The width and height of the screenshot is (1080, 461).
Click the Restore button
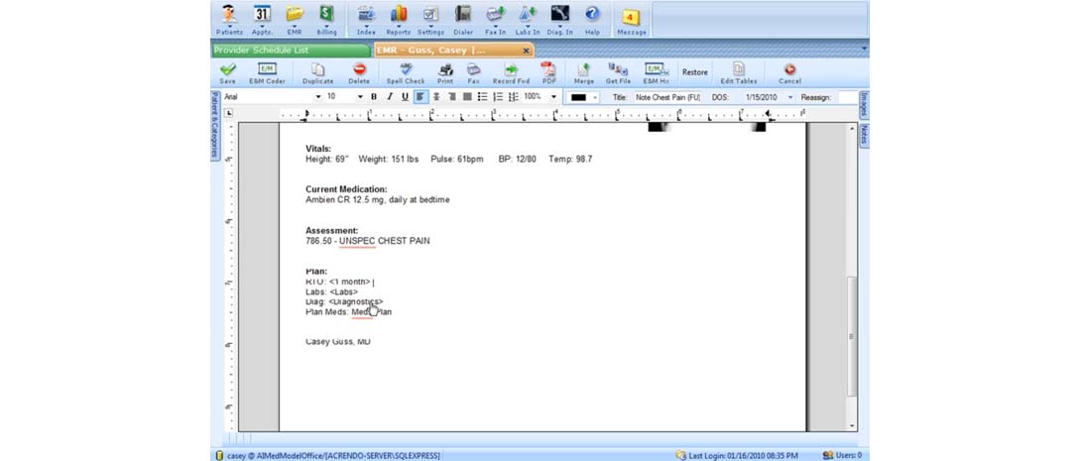point(694,72)
